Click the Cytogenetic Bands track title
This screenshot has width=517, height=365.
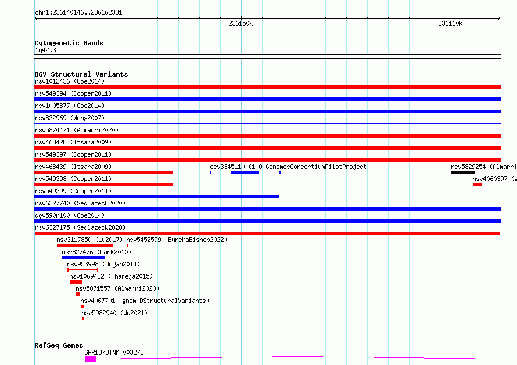click(69, 43)
